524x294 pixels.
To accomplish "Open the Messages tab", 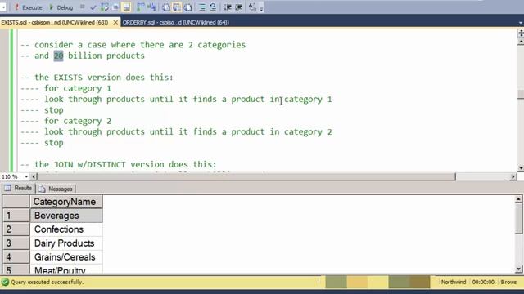I will pyautogui.click(x=56, y=189).
